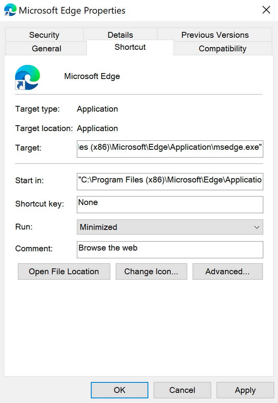
Task: Click the Microsoft Edge name text
Action: (x=92, y=76)
